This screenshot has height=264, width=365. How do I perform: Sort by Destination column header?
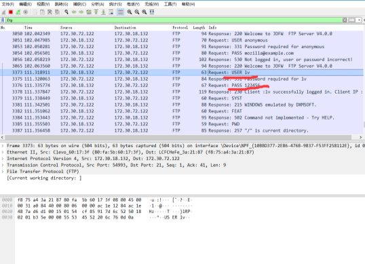[x=142, y=27]
